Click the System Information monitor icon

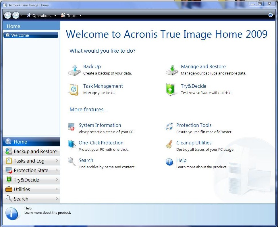pos(71,127)
